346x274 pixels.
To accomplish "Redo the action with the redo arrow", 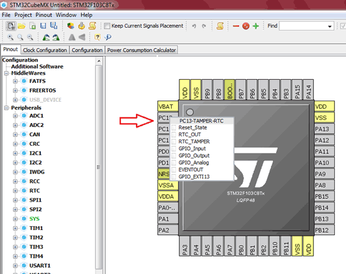I will [204, 26].
